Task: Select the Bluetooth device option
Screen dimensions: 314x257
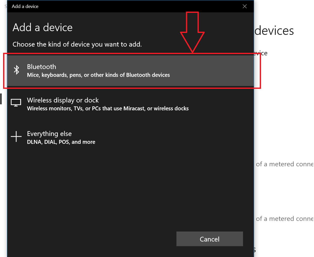Action: (130, 71)
